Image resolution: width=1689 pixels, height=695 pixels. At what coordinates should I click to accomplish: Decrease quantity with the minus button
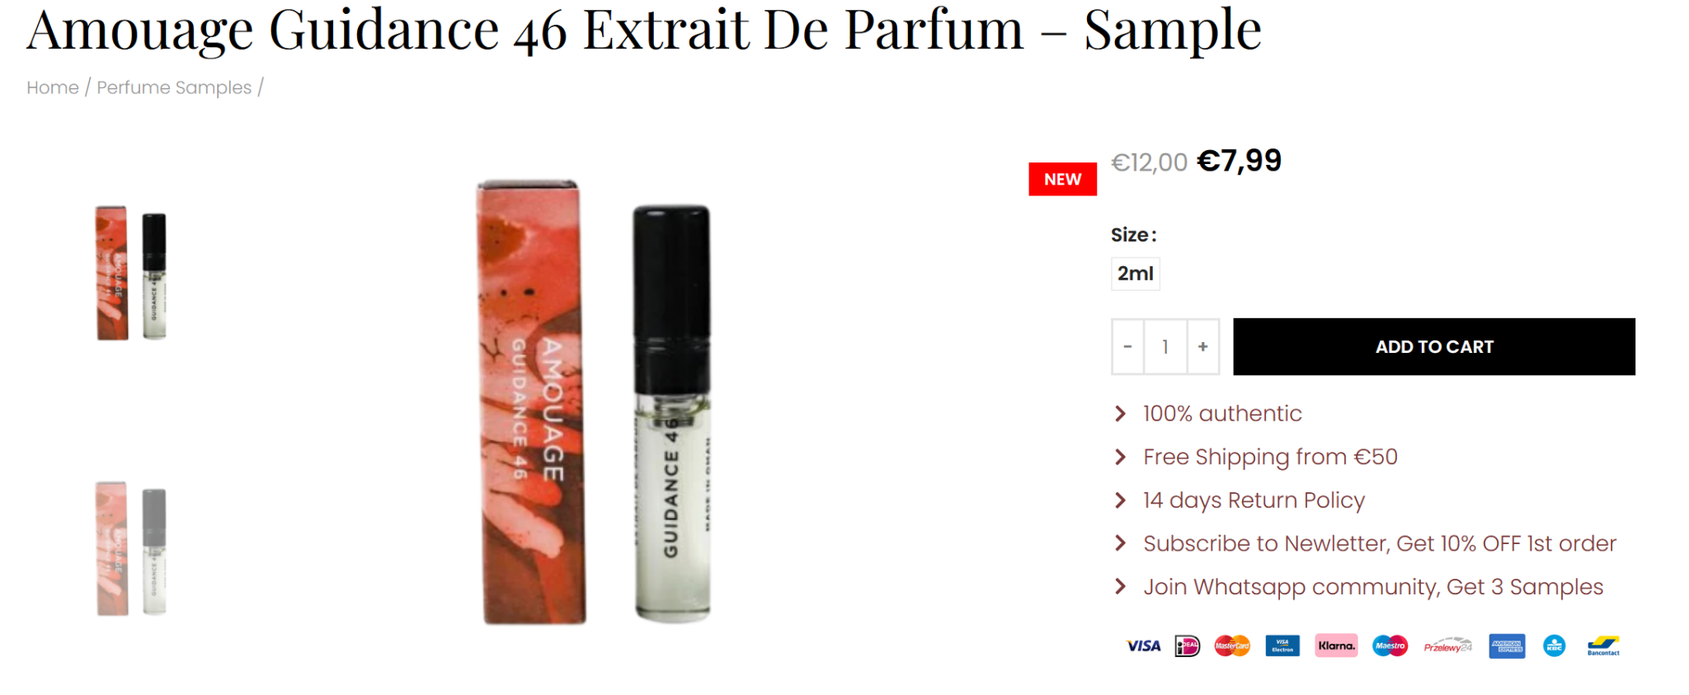pyautogui.click(x=1127, y=347)
